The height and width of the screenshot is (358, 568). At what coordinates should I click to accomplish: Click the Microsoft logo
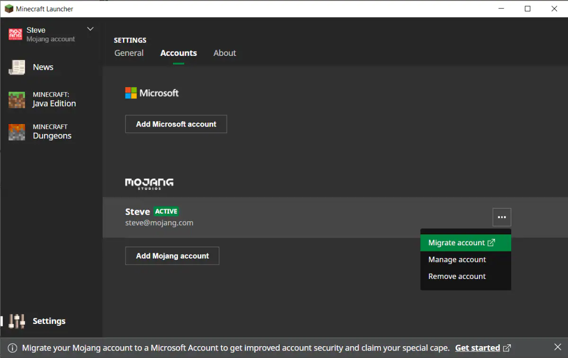[152, 93]
